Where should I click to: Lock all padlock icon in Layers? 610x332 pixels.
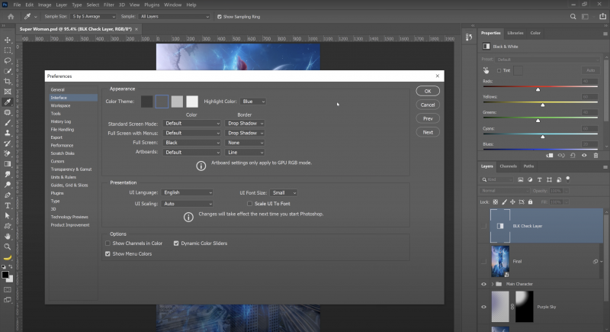pos(530,202)
